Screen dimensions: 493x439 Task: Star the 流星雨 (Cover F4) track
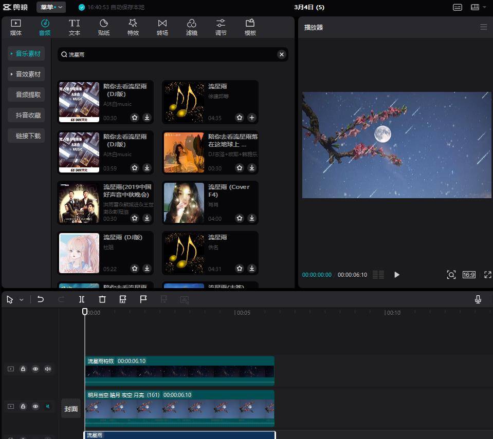tap(240, 218)
